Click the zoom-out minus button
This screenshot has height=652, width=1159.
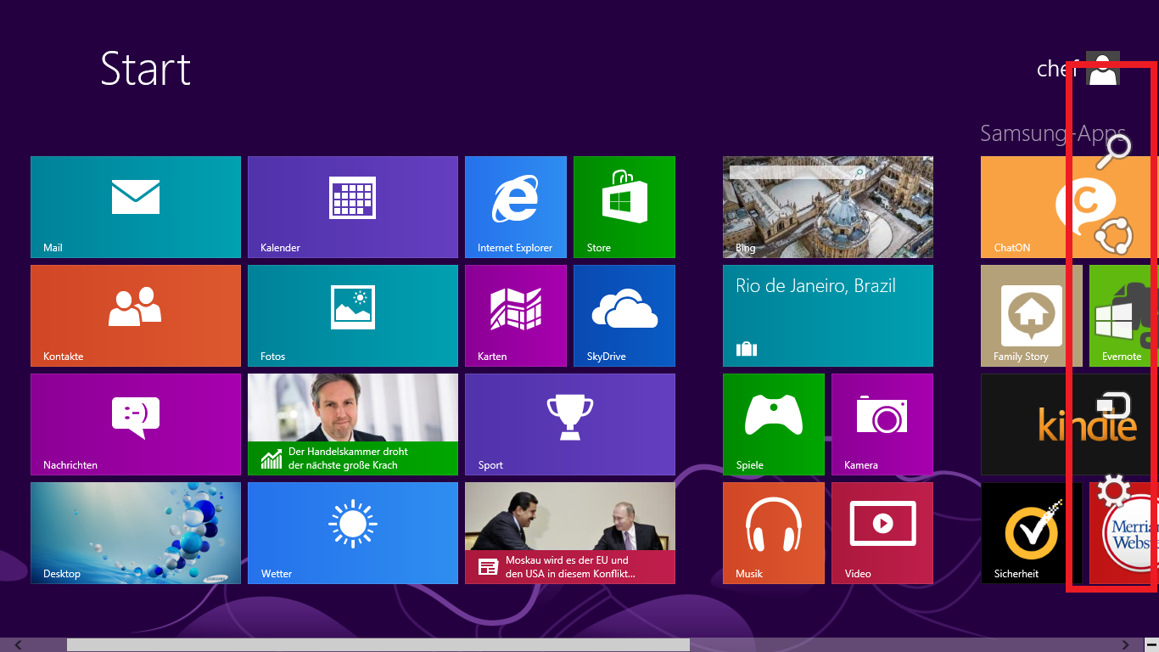pyautogui.click(x=1151, y=645)
